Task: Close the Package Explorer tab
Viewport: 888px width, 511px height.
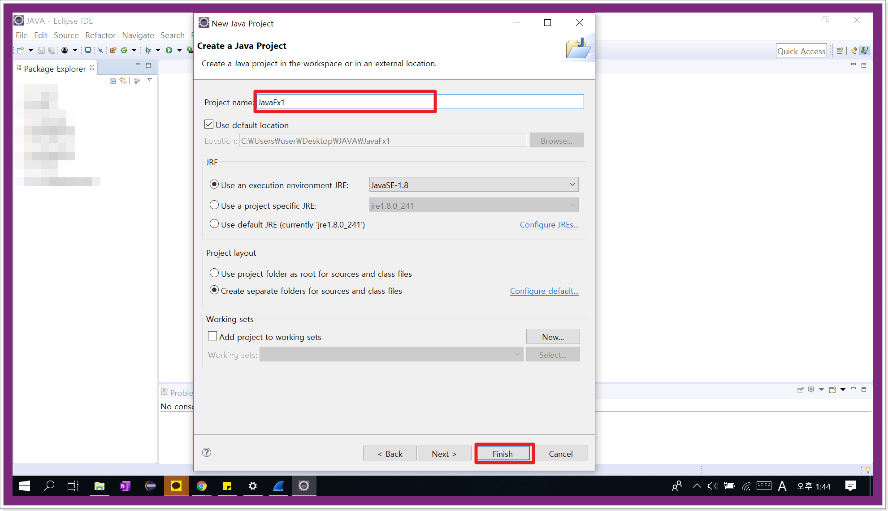Action: 92,68
